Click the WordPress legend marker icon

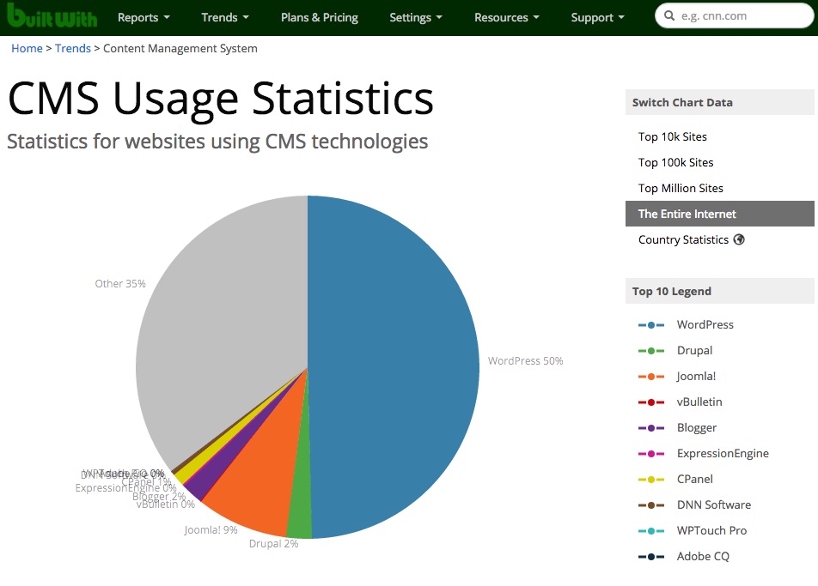point(651,325)
